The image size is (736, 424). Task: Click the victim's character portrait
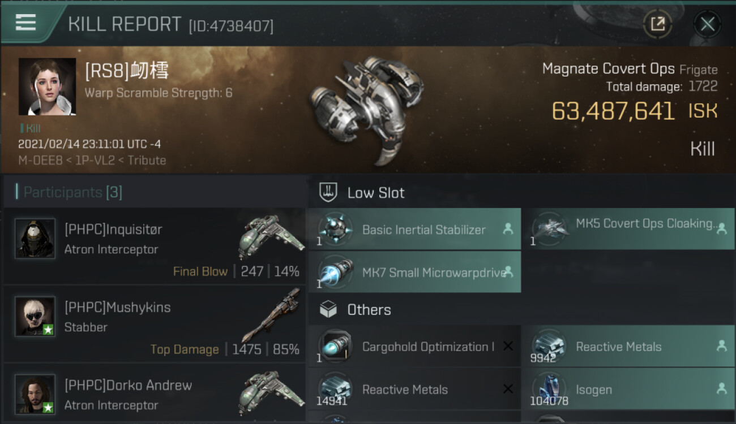[47, 86]
